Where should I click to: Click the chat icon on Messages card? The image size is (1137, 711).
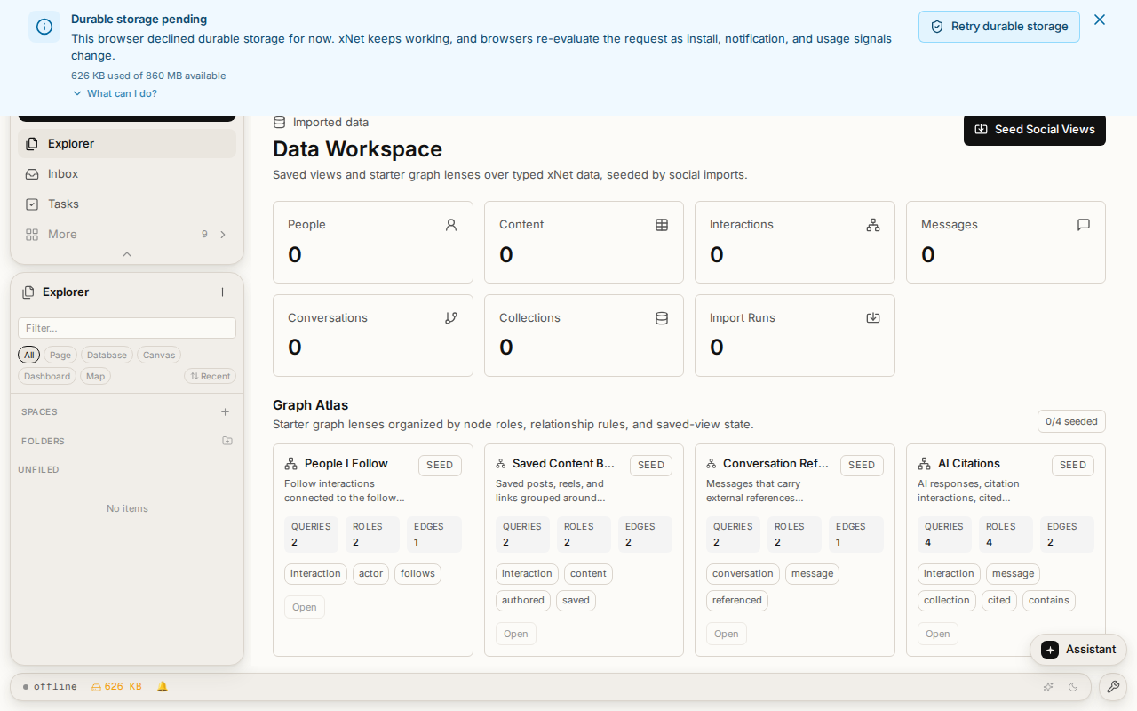click(1084, 225)
